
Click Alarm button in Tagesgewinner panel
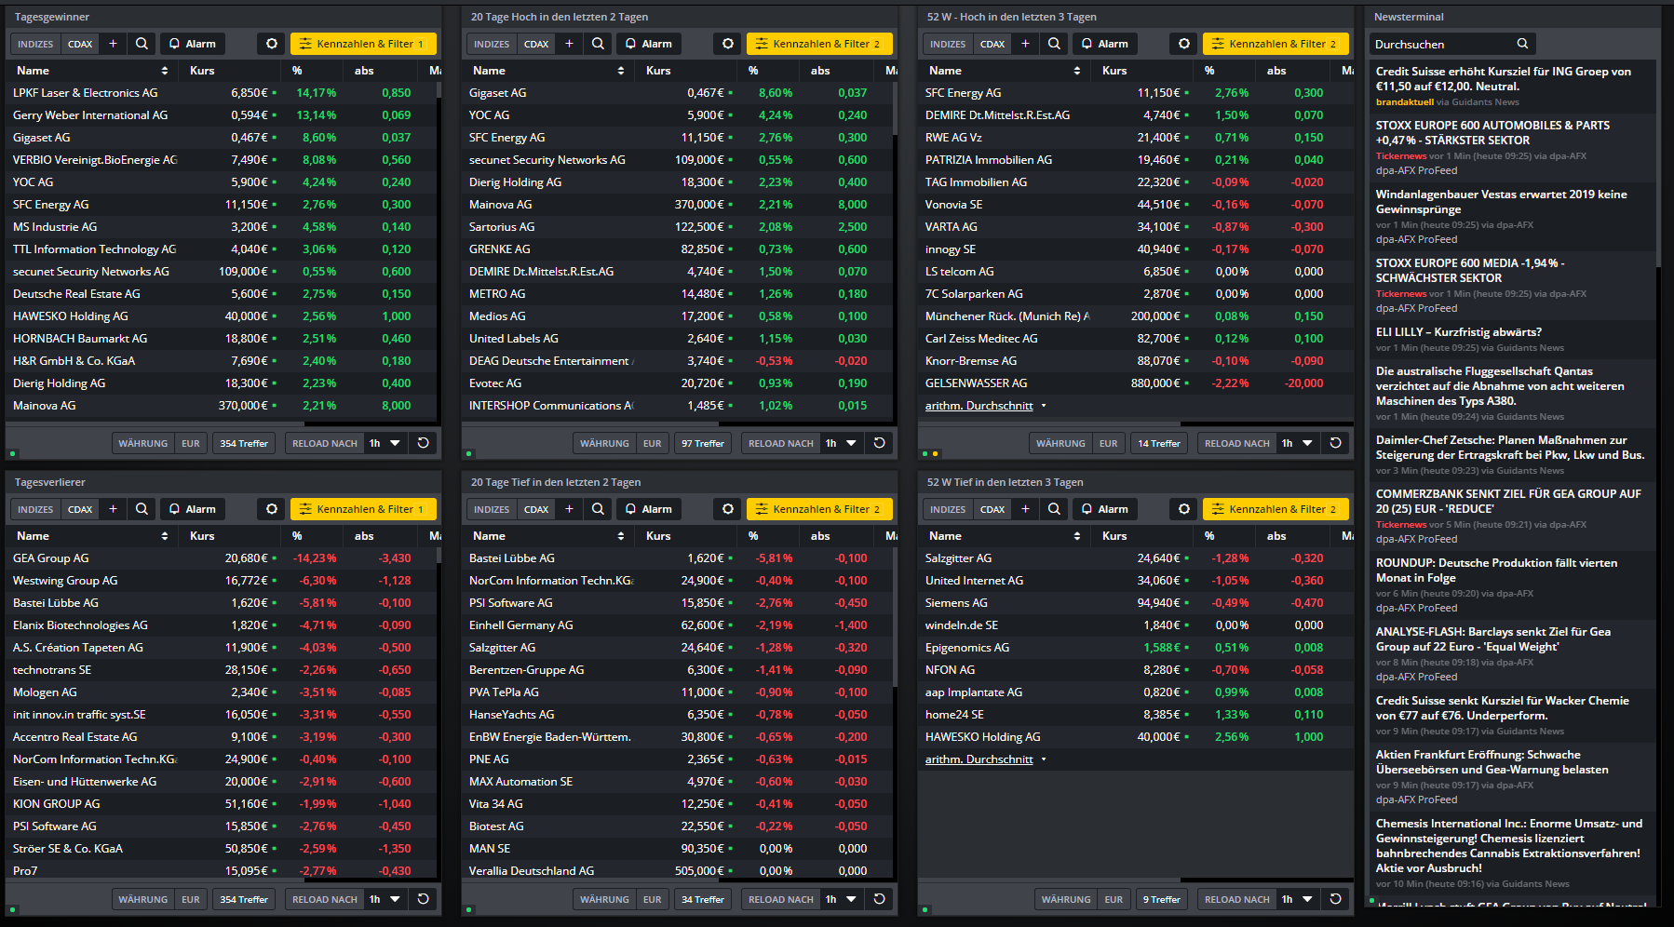pos(192,44)
